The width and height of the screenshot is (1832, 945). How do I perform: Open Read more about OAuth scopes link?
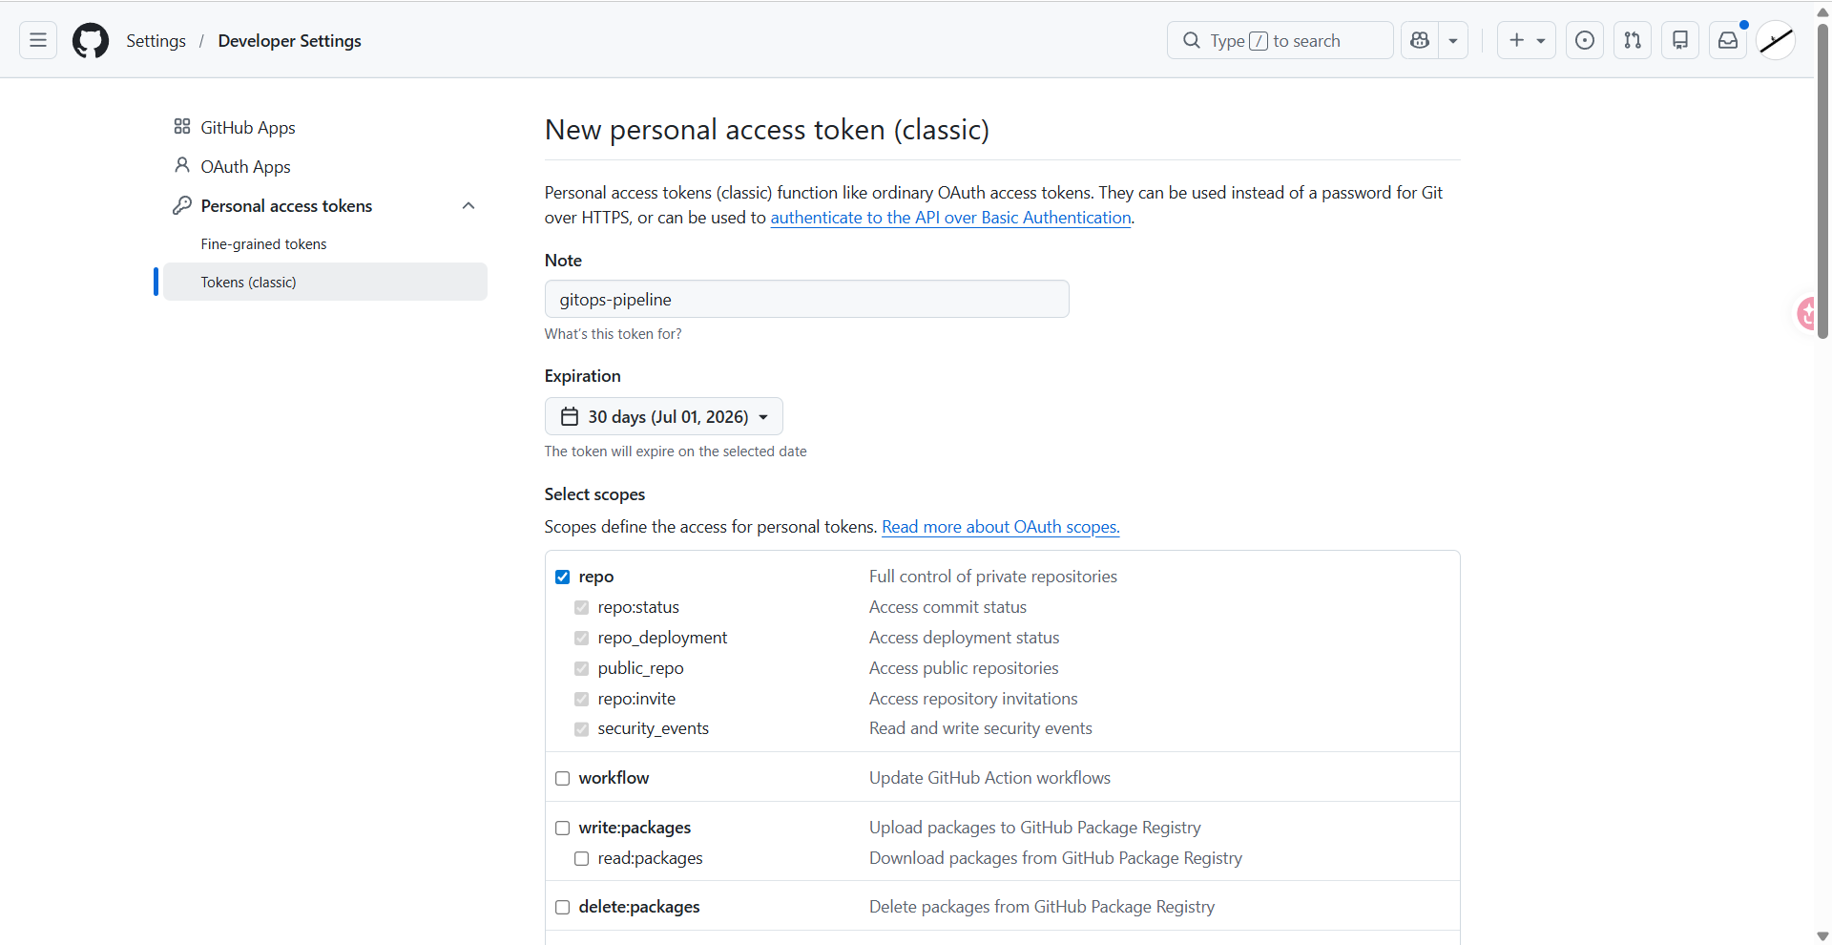(1000, 526)
